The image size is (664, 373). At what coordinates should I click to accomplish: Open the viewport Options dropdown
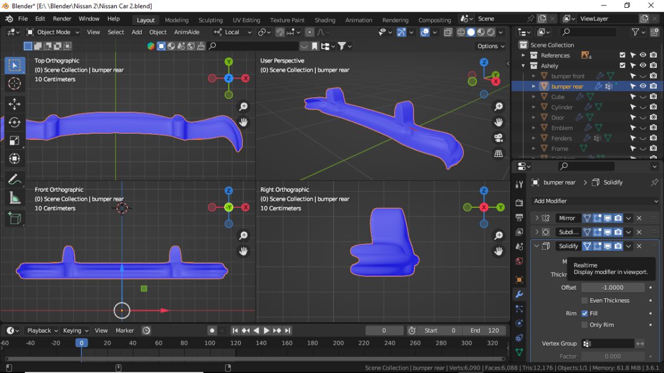tap(490, 46)
